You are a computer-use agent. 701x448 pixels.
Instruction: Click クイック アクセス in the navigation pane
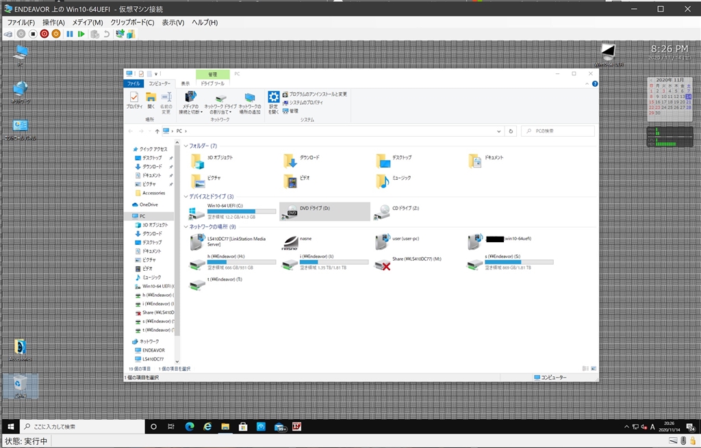[x=153, y=149]
